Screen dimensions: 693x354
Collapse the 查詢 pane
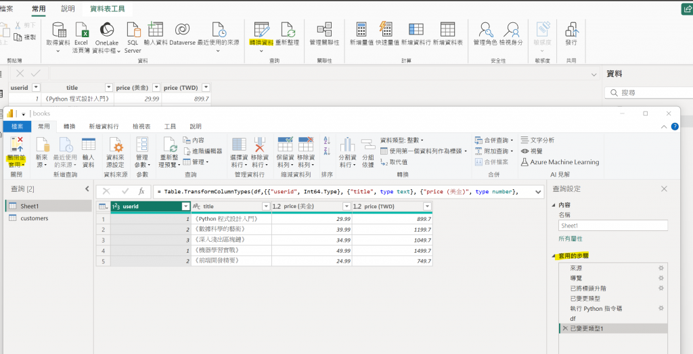pos(87,189)
